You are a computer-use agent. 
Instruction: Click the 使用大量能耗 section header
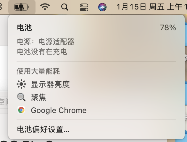pos(38,71)
